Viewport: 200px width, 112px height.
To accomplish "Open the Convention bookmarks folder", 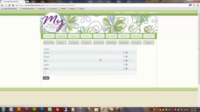I will point(52,9).
